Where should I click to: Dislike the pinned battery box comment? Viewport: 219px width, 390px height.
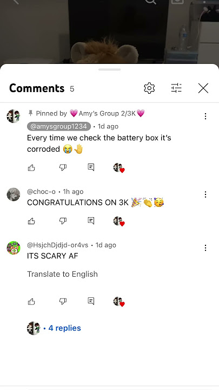click(63, 167)
